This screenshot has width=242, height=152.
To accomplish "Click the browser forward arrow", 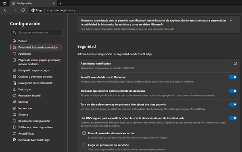I will click(15, 10).
